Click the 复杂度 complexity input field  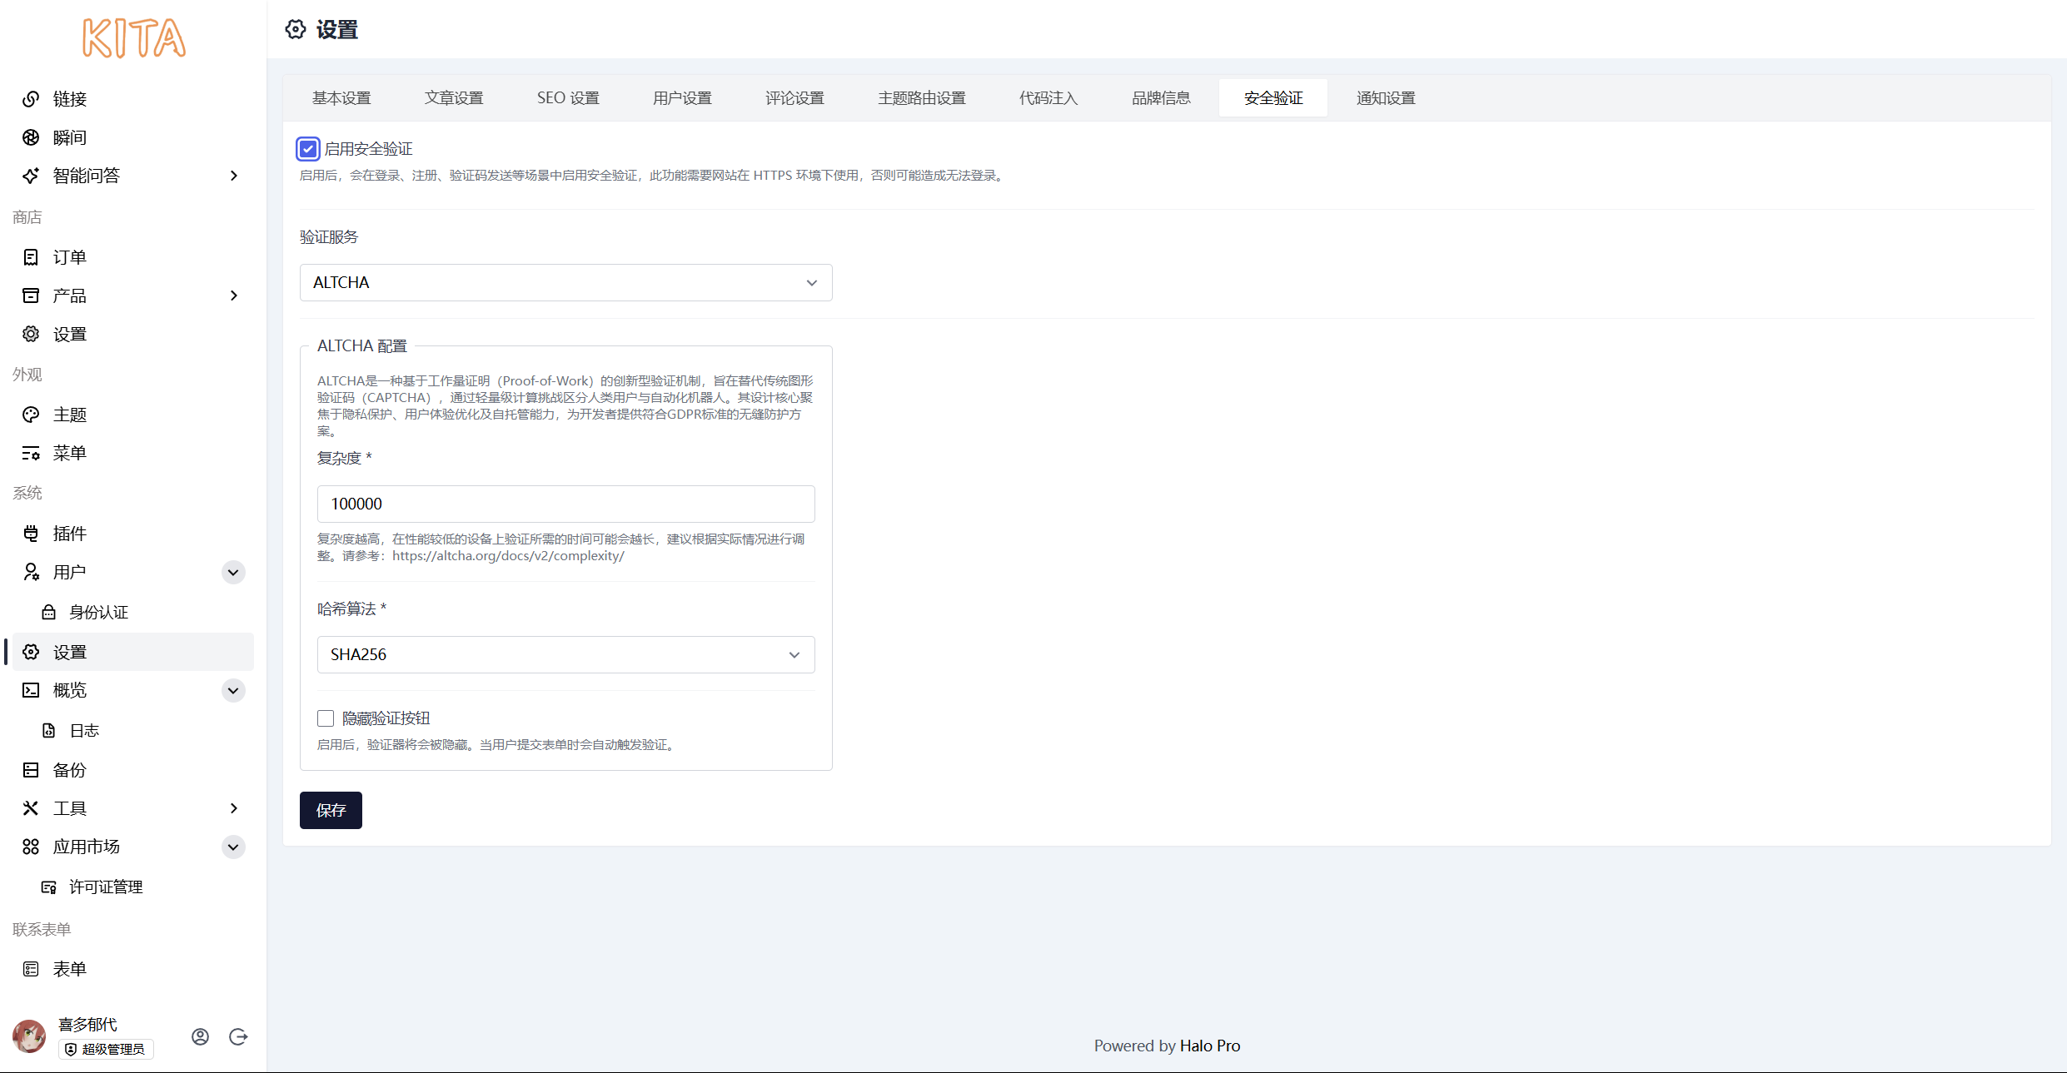(565, 504)
